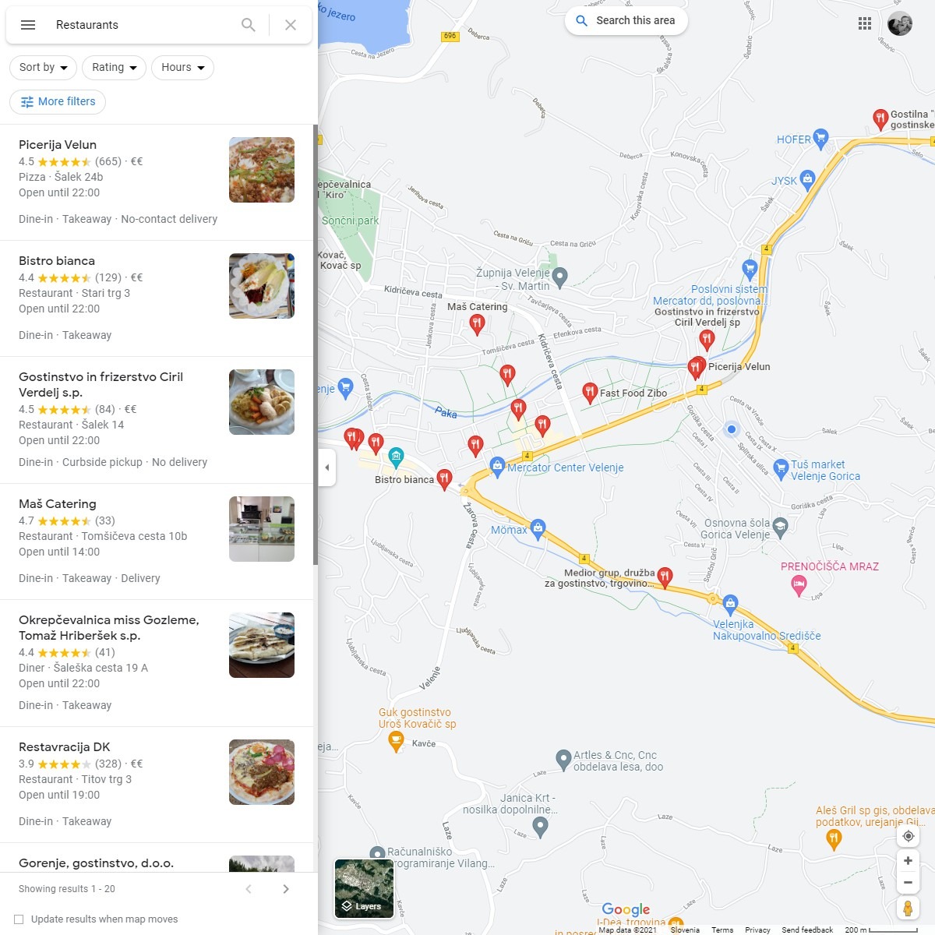Screen dimensions: 935x935
Task: Switch map view via Layers thumbnail
Action: click(x=364, y=888)
